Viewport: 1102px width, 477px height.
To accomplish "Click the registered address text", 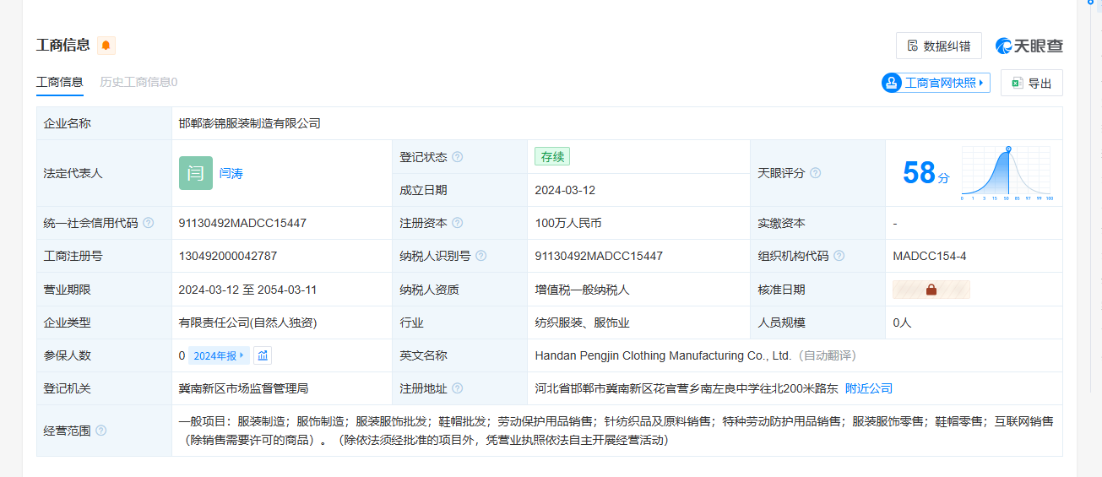I will pos(687,388).
